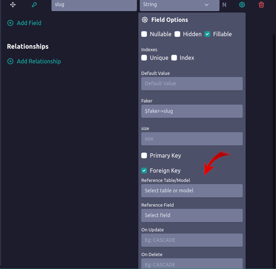The width and height of the screenshot is (276, 269).
Task: Delete slug field using trash icon
Action: (x=261, y=5)
